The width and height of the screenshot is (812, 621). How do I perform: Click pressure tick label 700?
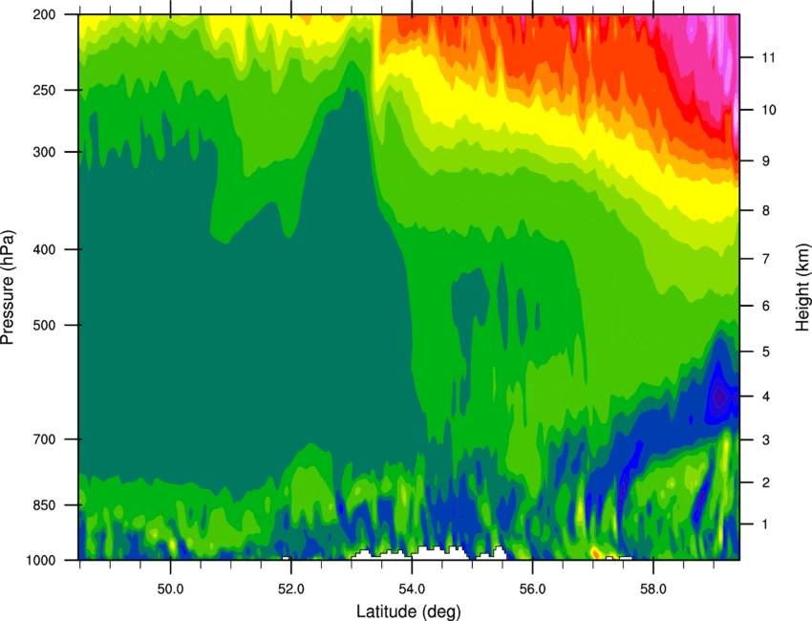pyautogui.click(x=45, y=439)
